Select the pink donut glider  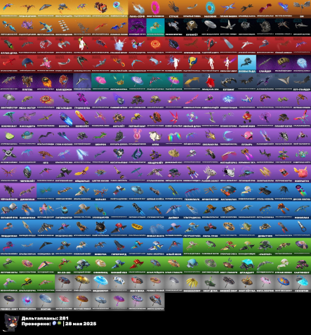point(155,8)
